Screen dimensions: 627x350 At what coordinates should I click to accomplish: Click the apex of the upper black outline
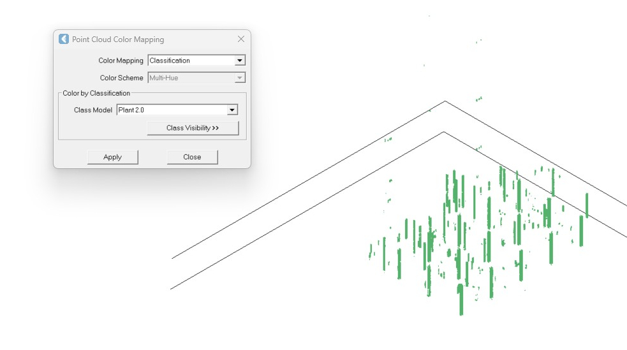coord(445,101)
